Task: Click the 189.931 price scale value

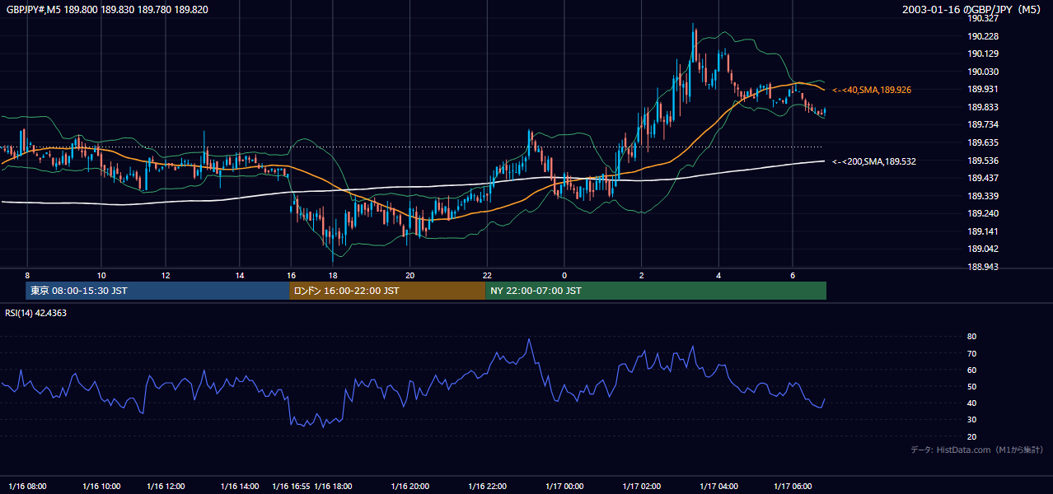Action: tap(983, 89)
